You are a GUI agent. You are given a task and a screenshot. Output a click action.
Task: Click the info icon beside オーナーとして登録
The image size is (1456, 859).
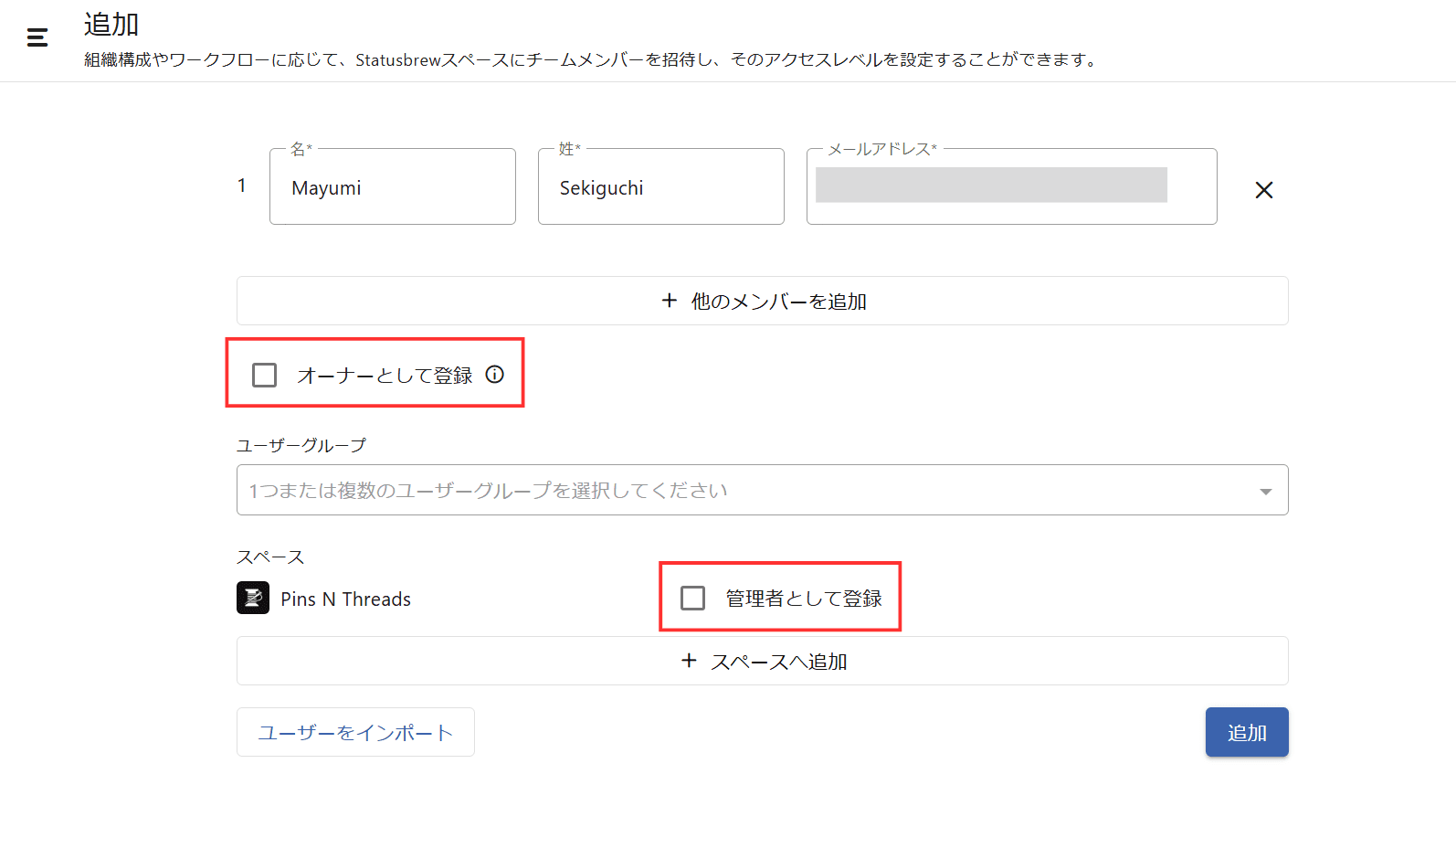click(x=494, y=375)
